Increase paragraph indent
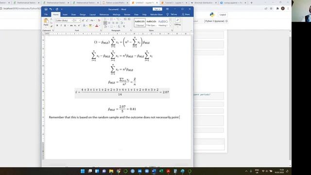Image resolution: width=311 pixels, height=175 pixels. [x=129, y=19]
